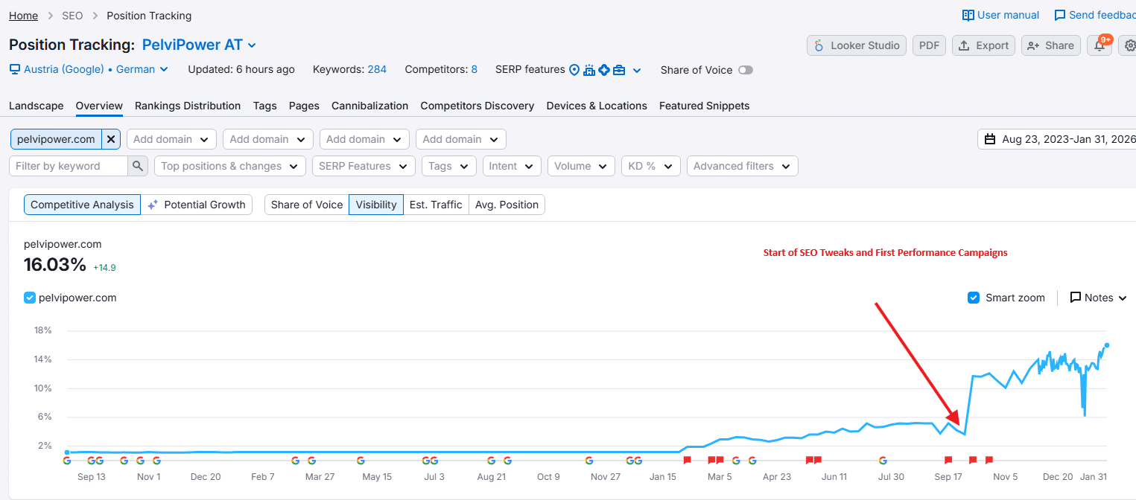Go to Home in the breadcrumb

[23, 15]
